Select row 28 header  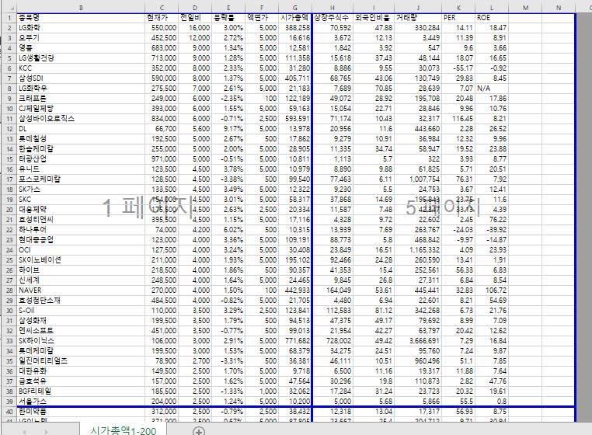[9, 291]
